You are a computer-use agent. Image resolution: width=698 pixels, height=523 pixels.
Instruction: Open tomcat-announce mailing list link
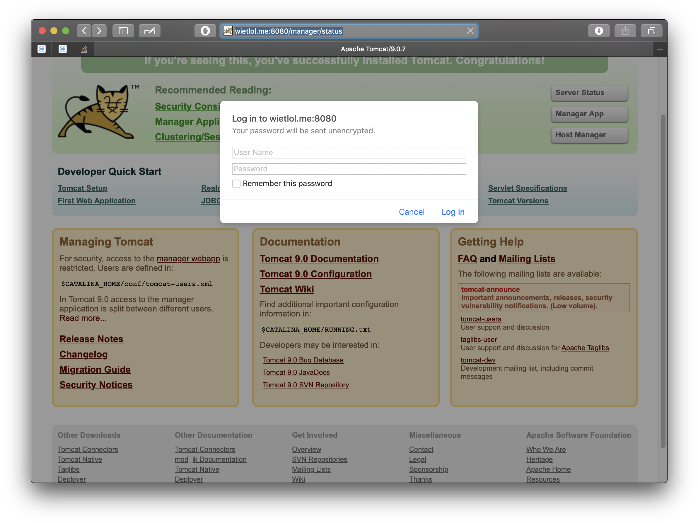point(490,289)
